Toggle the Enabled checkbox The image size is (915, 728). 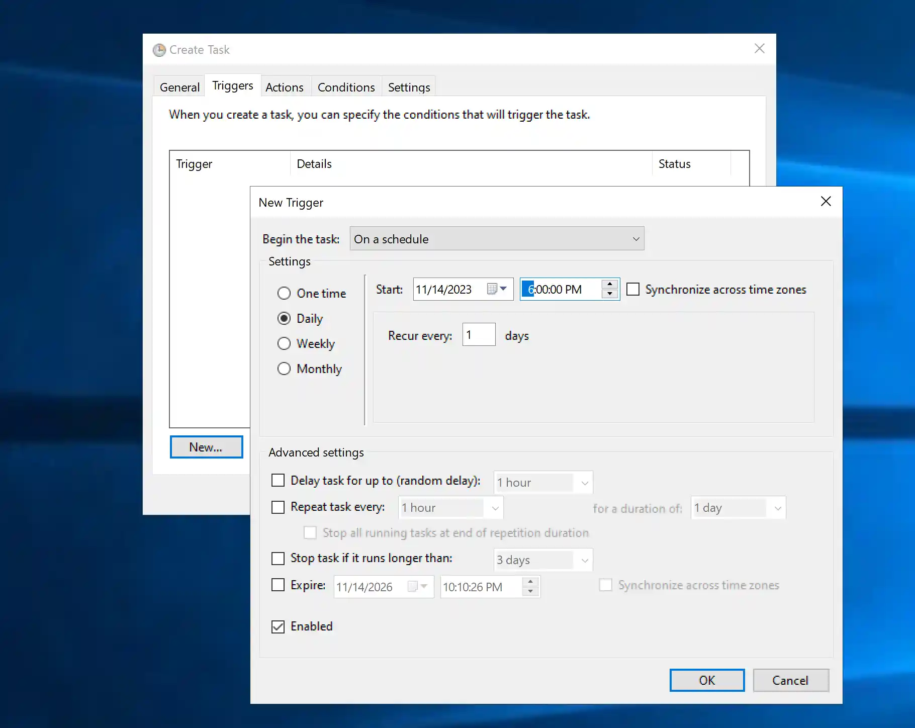click(x=278, y=626)
